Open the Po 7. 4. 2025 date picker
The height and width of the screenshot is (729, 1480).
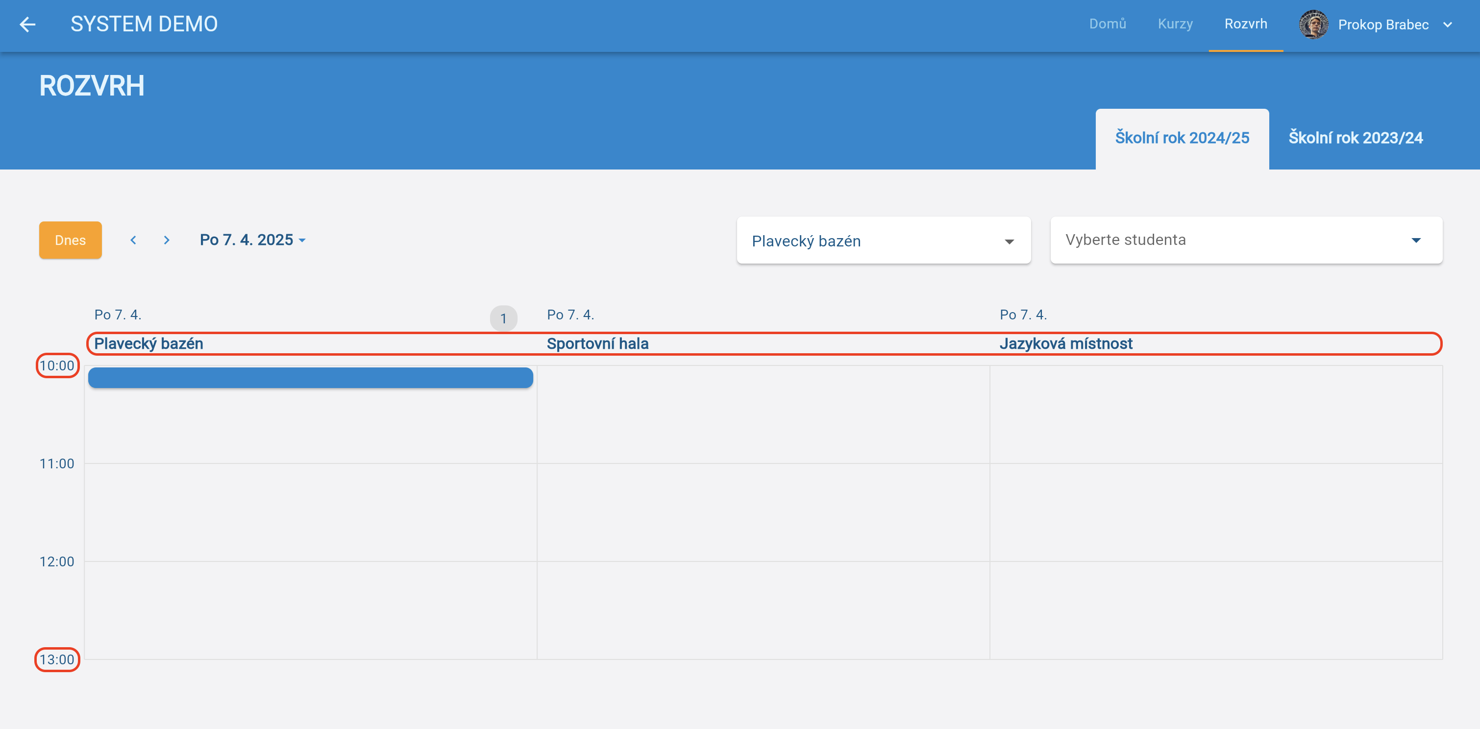point(252,240)
